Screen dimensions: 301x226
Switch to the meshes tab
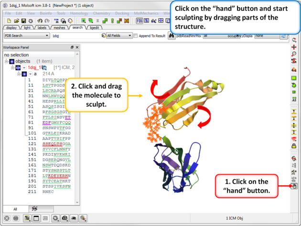[x=60, y=28]
